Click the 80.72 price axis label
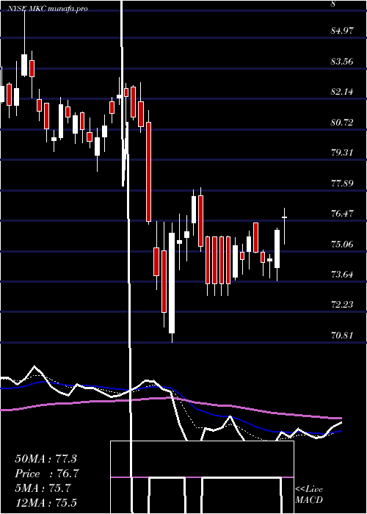Image resolution: width=367 pixels, height=514 pixels. click(342, 123)
